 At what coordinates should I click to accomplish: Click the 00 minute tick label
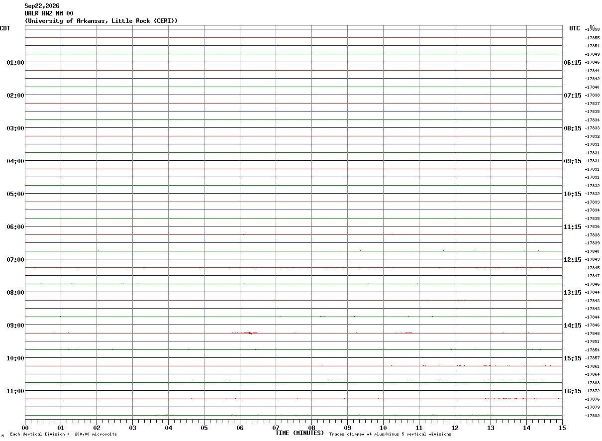pyautogui.click(x=25, y=428)
